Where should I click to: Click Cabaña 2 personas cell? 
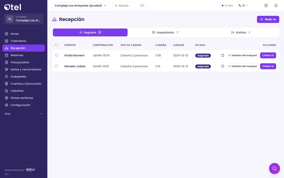click(134, 55)
